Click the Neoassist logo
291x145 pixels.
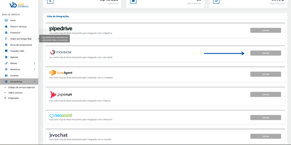[x=61, y=116]
